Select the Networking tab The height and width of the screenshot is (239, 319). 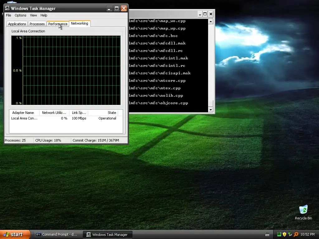point(79,23)
